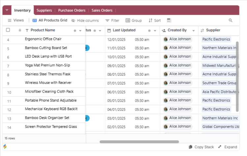Open the Created By column dropdown
247x156 pixels.
point(193,31)
